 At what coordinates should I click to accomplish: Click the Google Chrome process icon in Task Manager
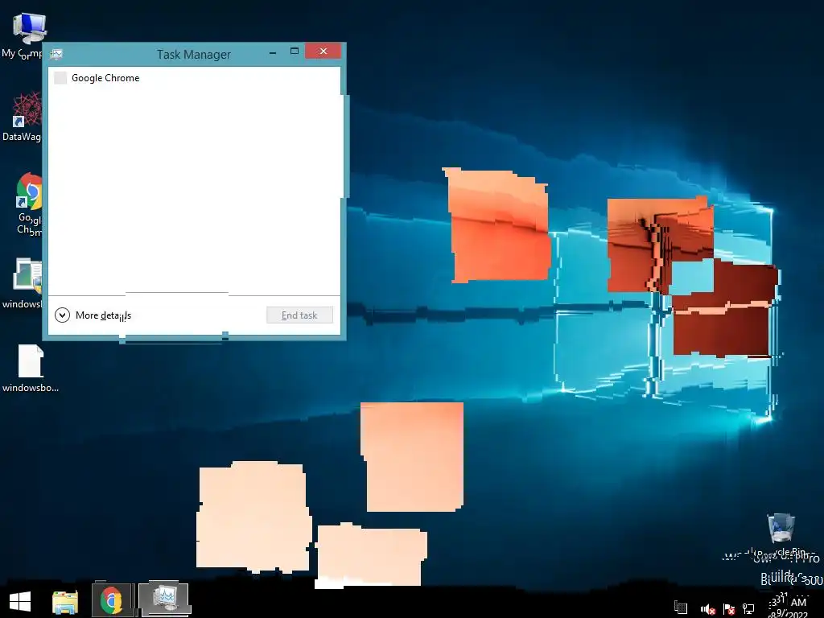[60, 78]
